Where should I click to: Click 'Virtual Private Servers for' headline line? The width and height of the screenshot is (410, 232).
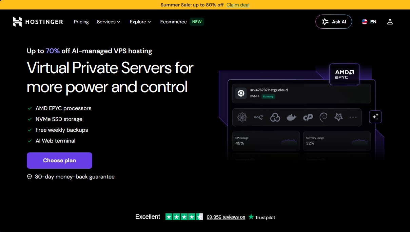pyautogui.click(x=110, y=68)
